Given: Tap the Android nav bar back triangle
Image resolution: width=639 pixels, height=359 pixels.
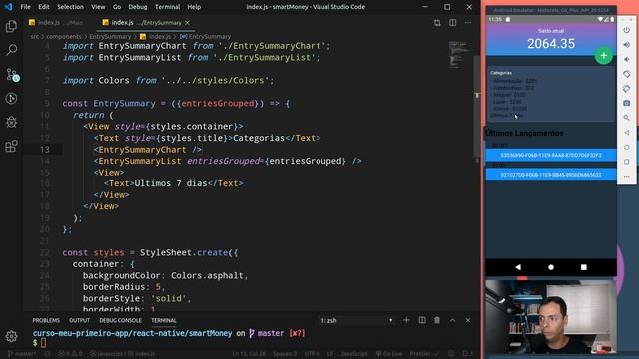Looking at the screenshot, I should 518,267.
